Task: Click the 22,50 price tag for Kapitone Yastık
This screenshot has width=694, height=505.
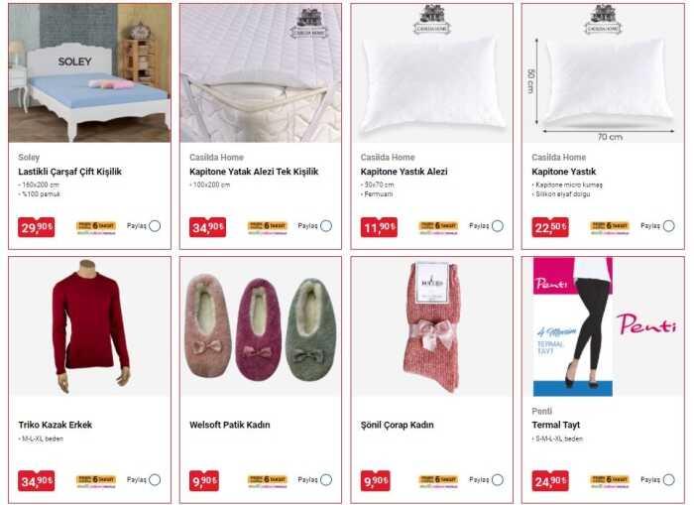Action: (x=550, y=227)
